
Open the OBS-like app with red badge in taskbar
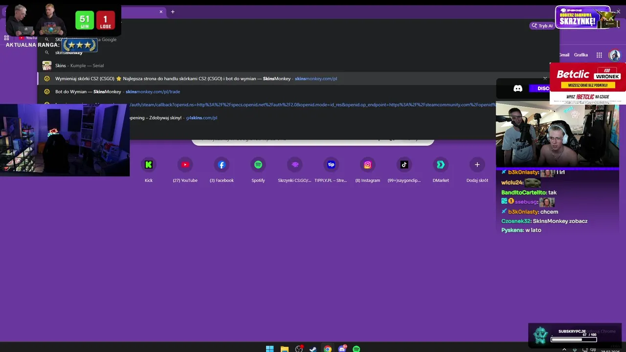(x=299, y=349)
